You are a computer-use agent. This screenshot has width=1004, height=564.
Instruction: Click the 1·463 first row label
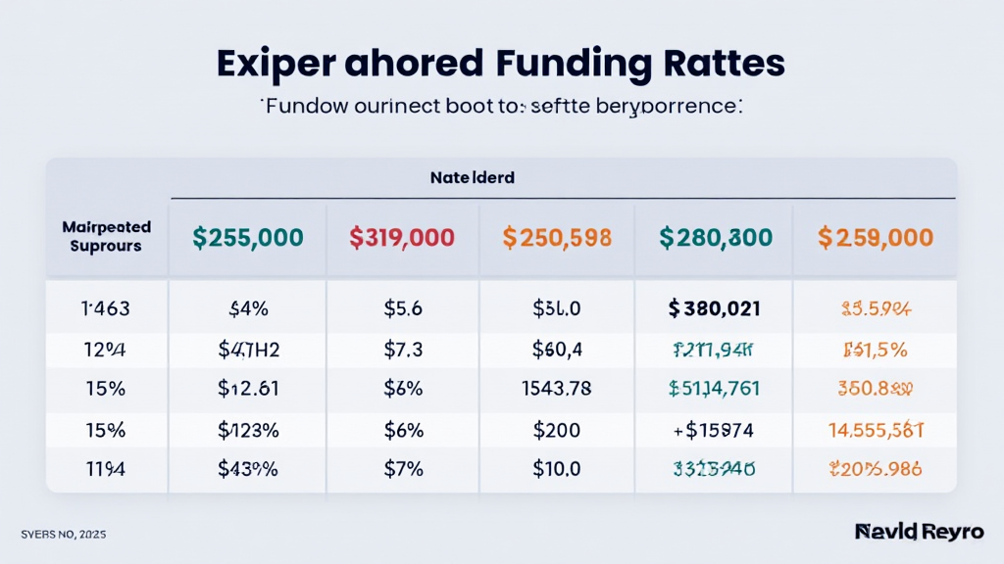(x=105, y=309)
